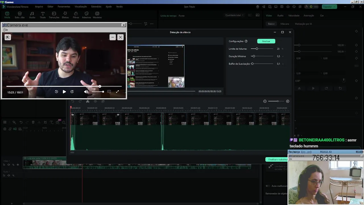Toggle visibility eye on Video 1 track
This screenshot has height=205, width=364.
tap(18, 165)
